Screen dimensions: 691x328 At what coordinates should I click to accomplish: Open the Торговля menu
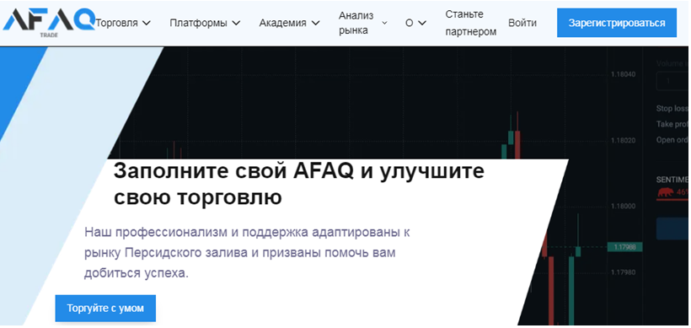click(x=117, y=23)
